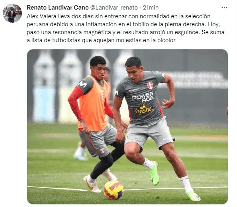Viewport: 237px width, 207px height.
Task: Click the neon green boot stepping forward
Action: click(154, 173)
